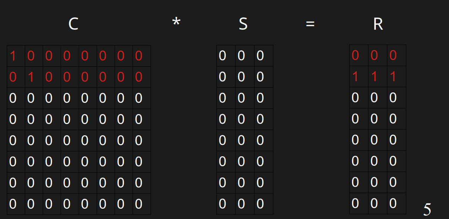Select the bottom-right zero of matrix R

click(x=393, y=203)
